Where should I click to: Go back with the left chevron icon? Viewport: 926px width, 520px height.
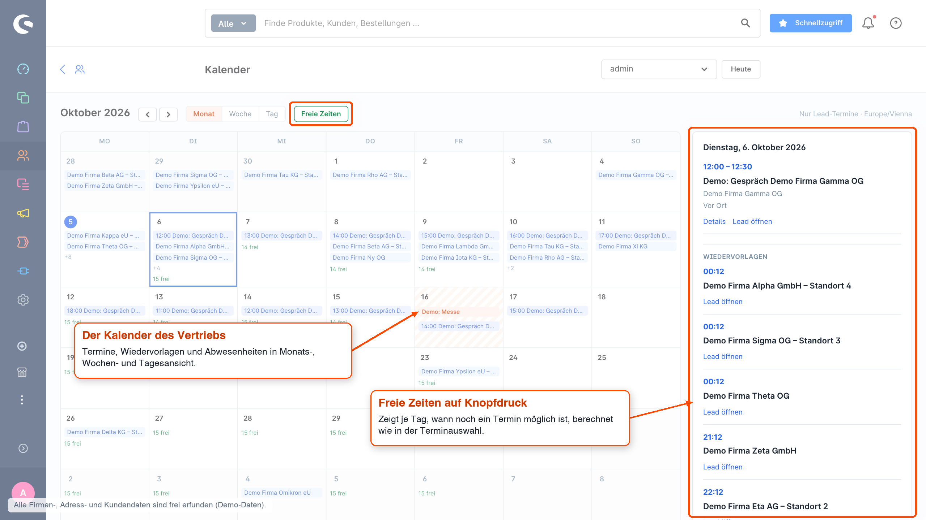click(63, 69)
